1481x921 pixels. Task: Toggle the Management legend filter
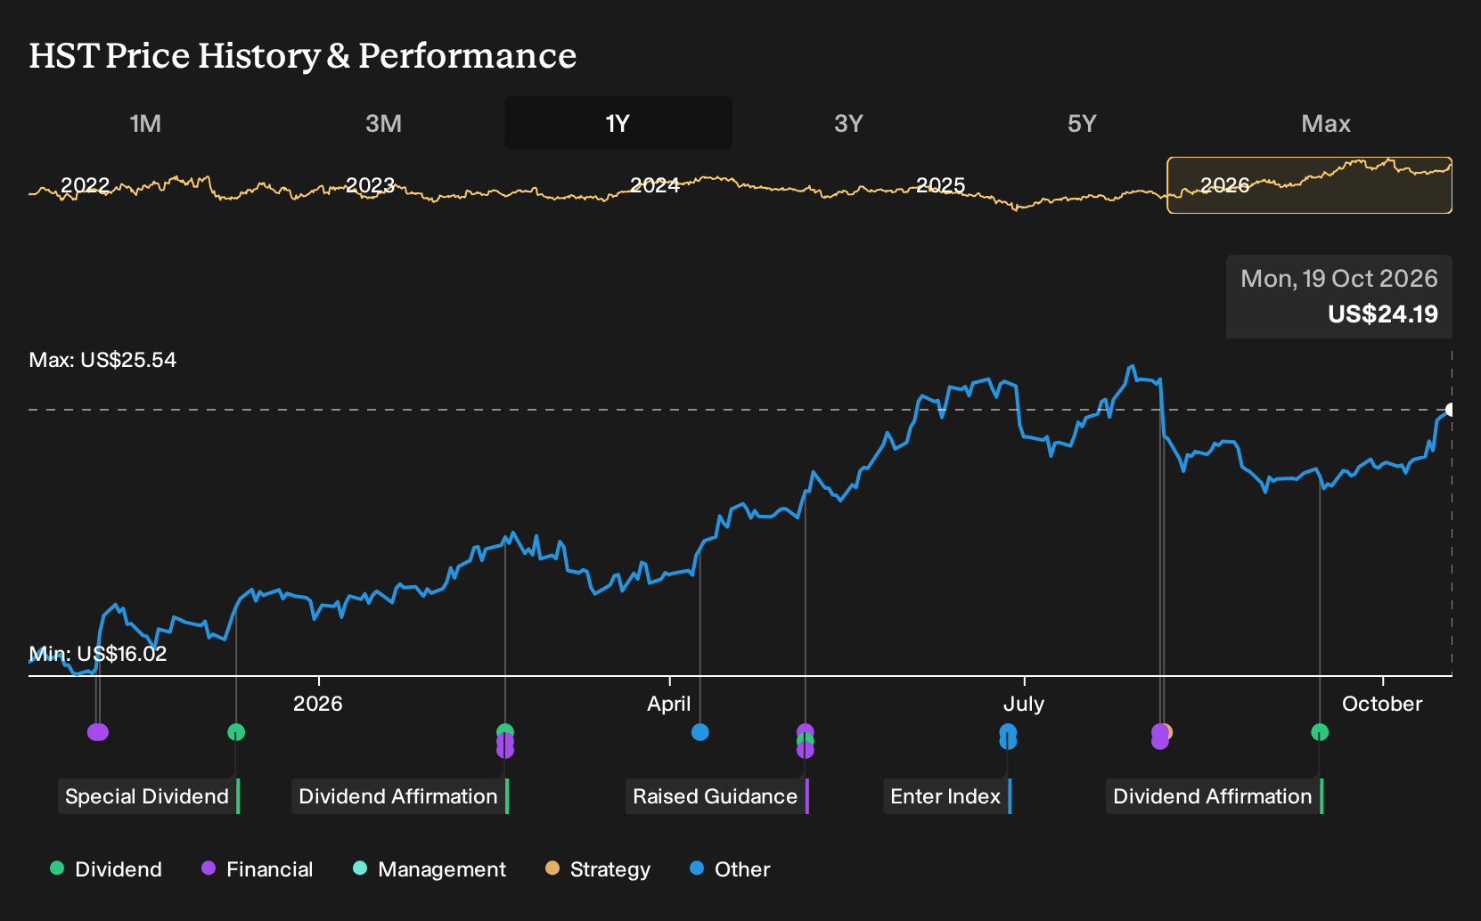(430, 869)
